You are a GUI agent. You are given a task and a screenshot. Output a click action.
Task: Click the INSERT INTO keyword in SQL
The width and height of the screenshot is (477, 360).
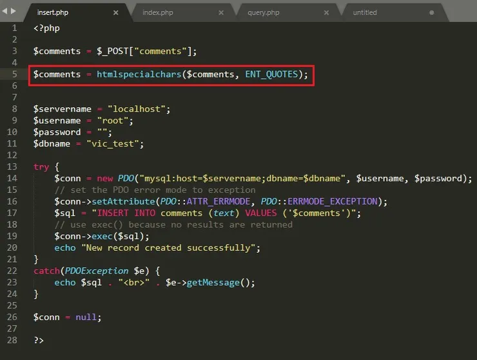tap(126, 213)
